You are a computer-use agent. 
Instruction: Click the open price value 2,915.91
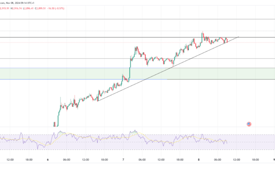pos(4,8)
